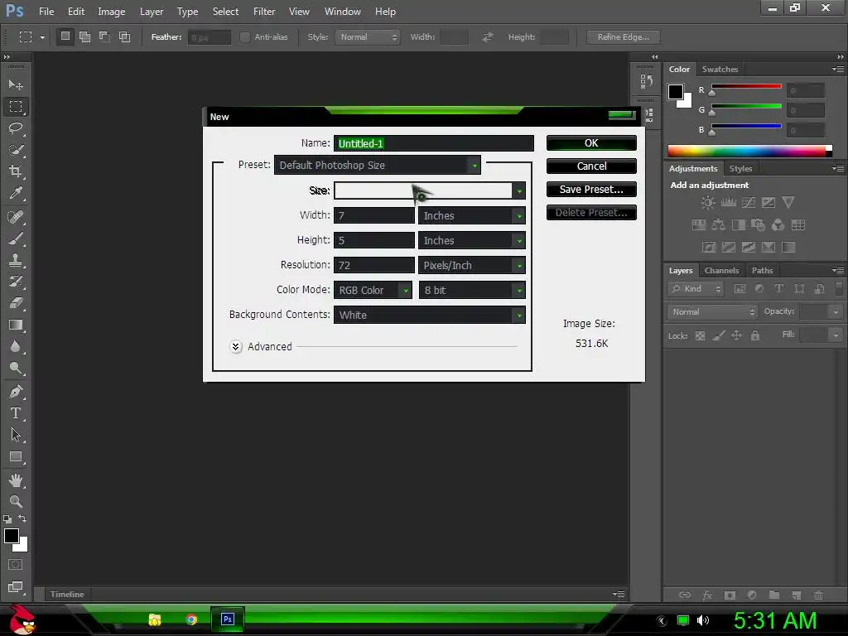The height and width of the screenshot is (636, 848).
Task: Select the Blur tool
Action: (x=16, y=347)
